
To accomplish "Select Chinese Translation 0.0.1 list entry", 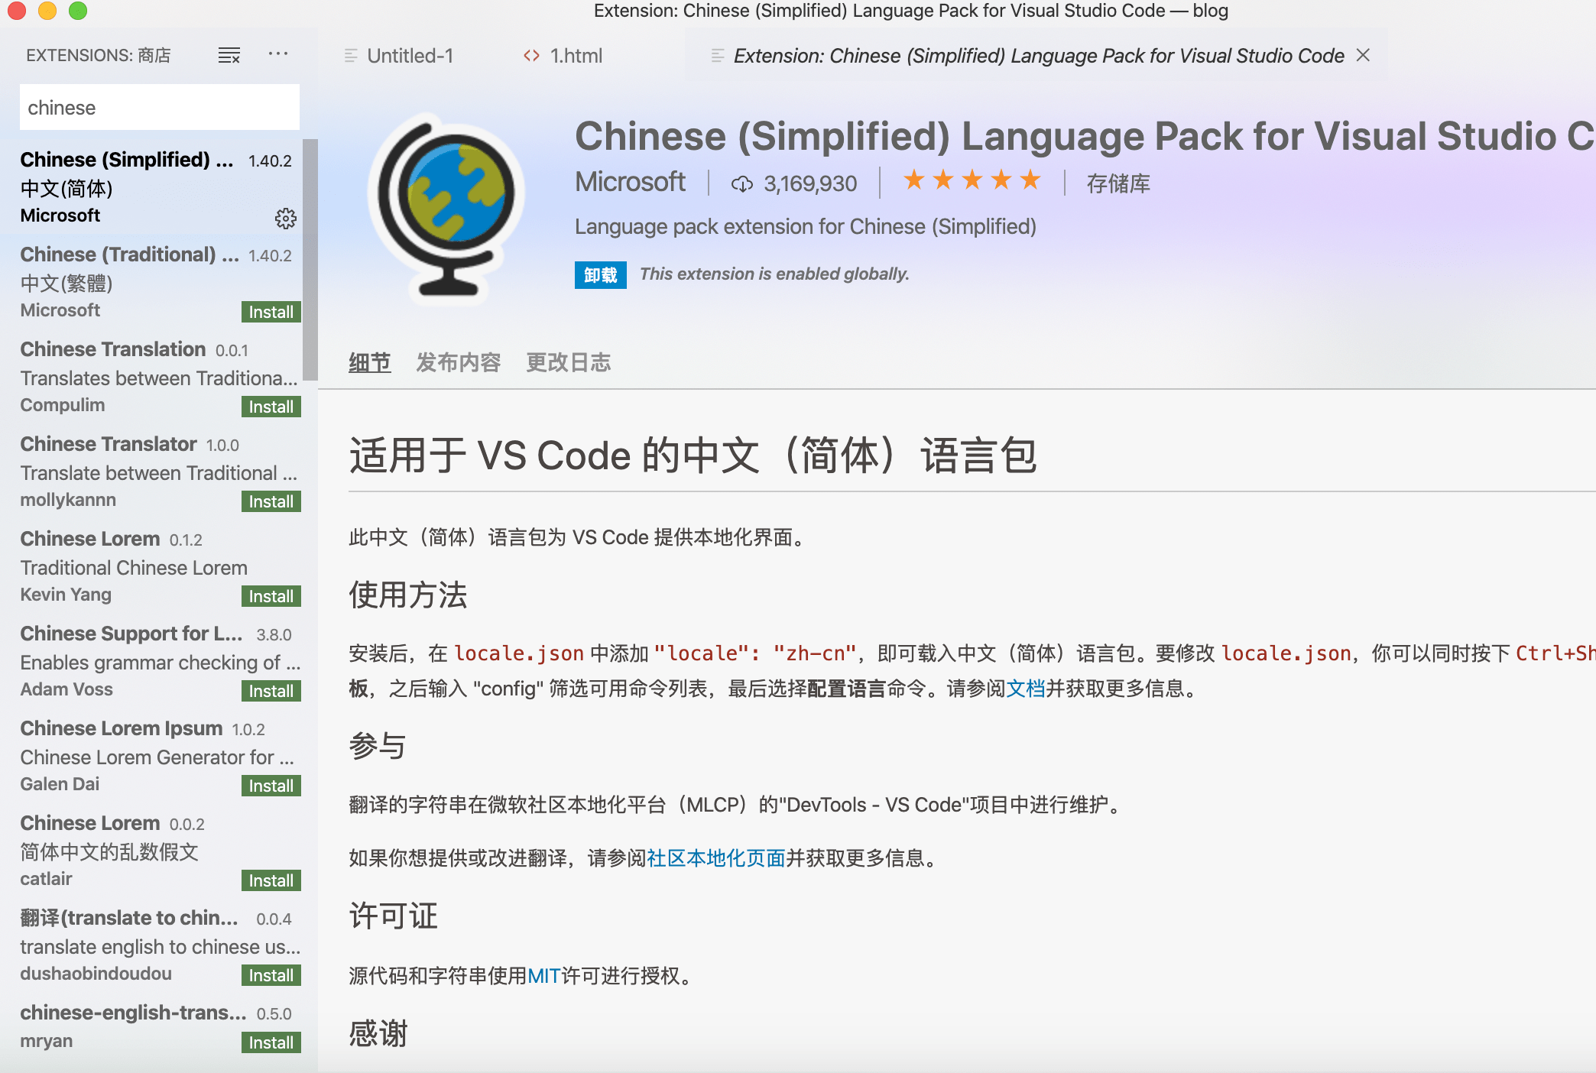I will [151, 377].
